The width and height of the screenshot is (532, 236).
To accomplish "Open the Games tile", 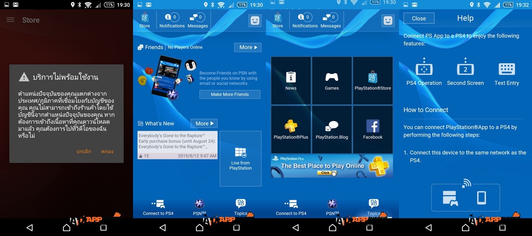I will click(x=332, y=81).
